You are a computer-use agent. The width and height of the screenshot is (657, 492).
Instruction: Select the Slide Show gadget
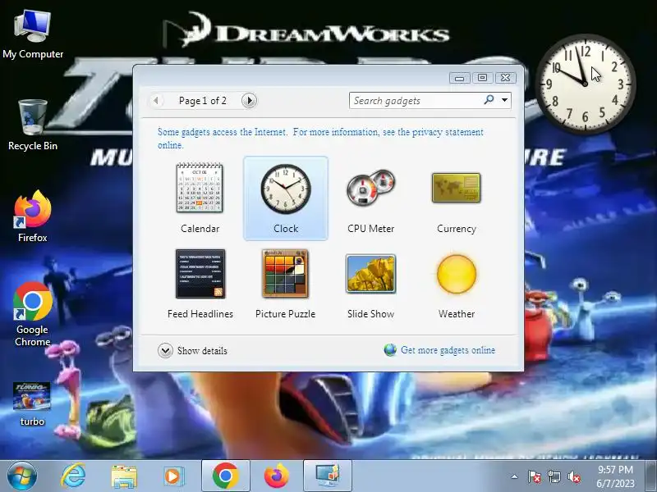coord(371,284)
